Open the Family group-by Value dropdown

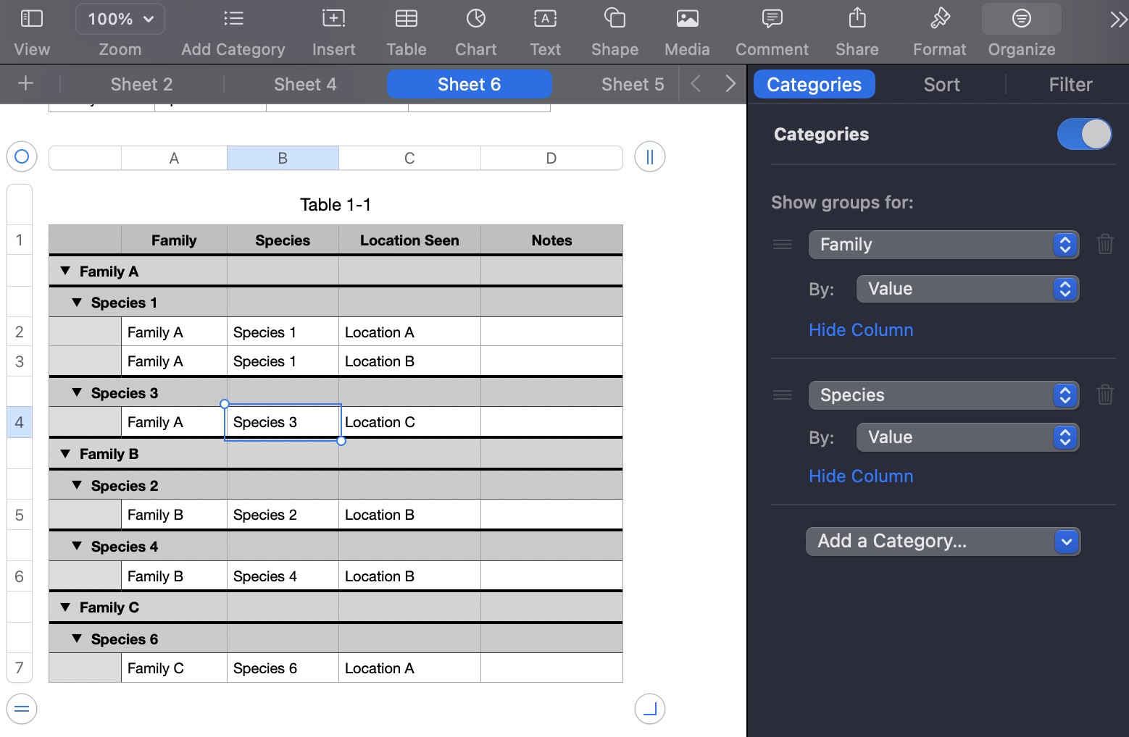click(x=967, y=290)
